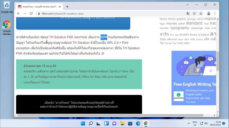Open the notification badge in taskbar corner
229x128 pixels.
224,123
